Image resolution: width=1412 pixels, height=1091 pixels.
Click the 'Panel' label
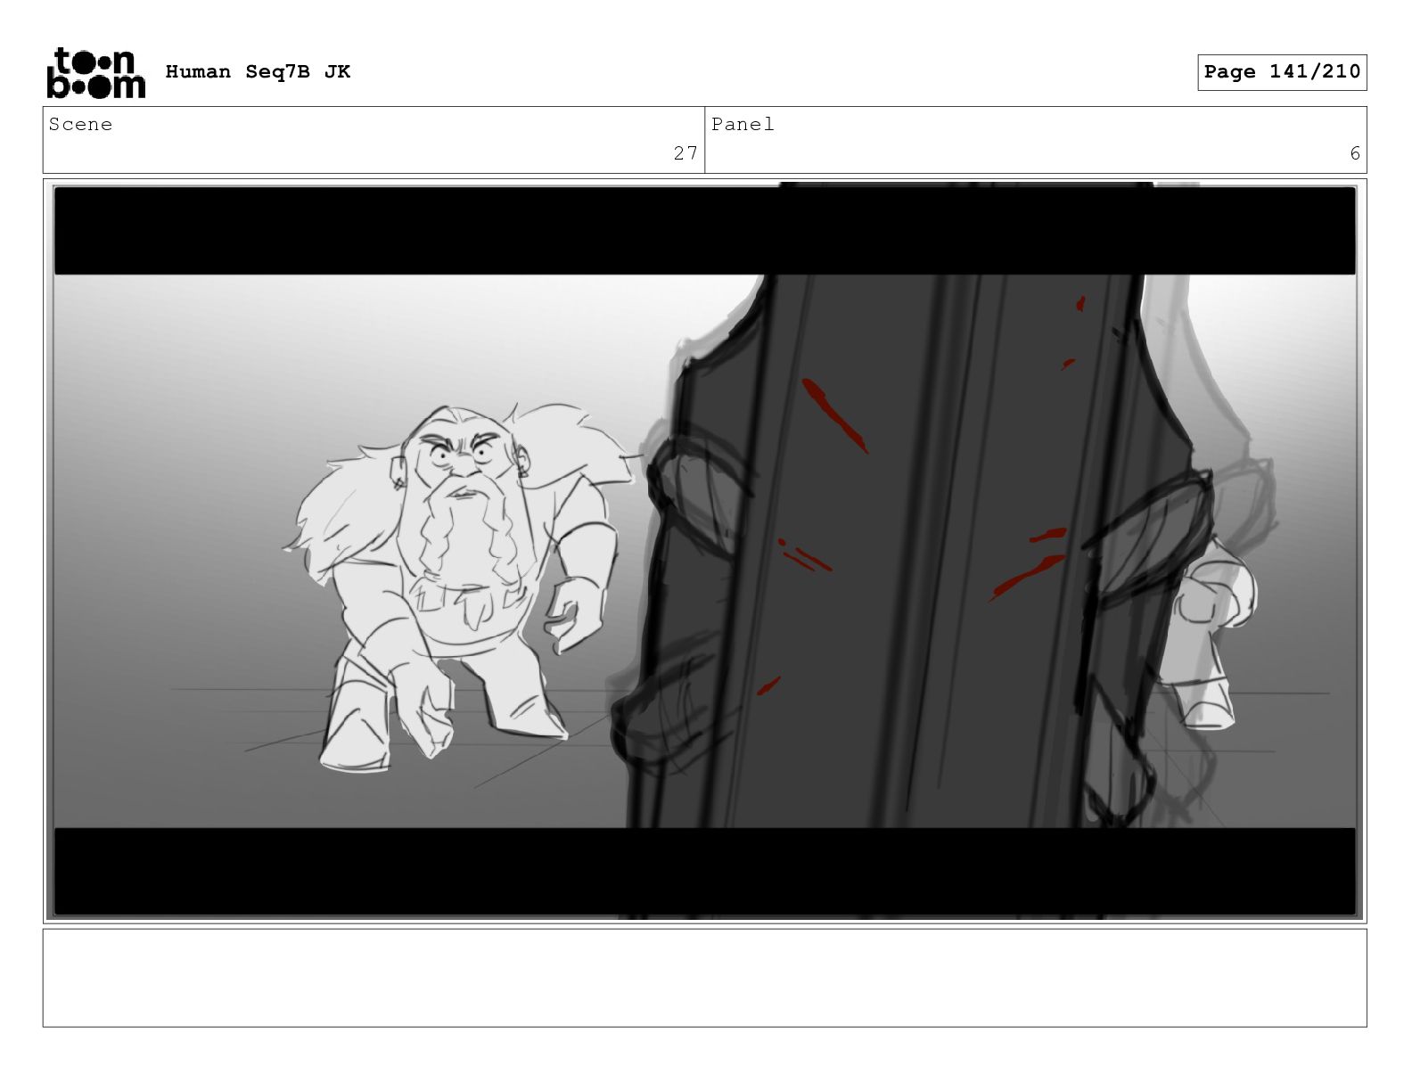pyautogui.click(x=743, y=125)
